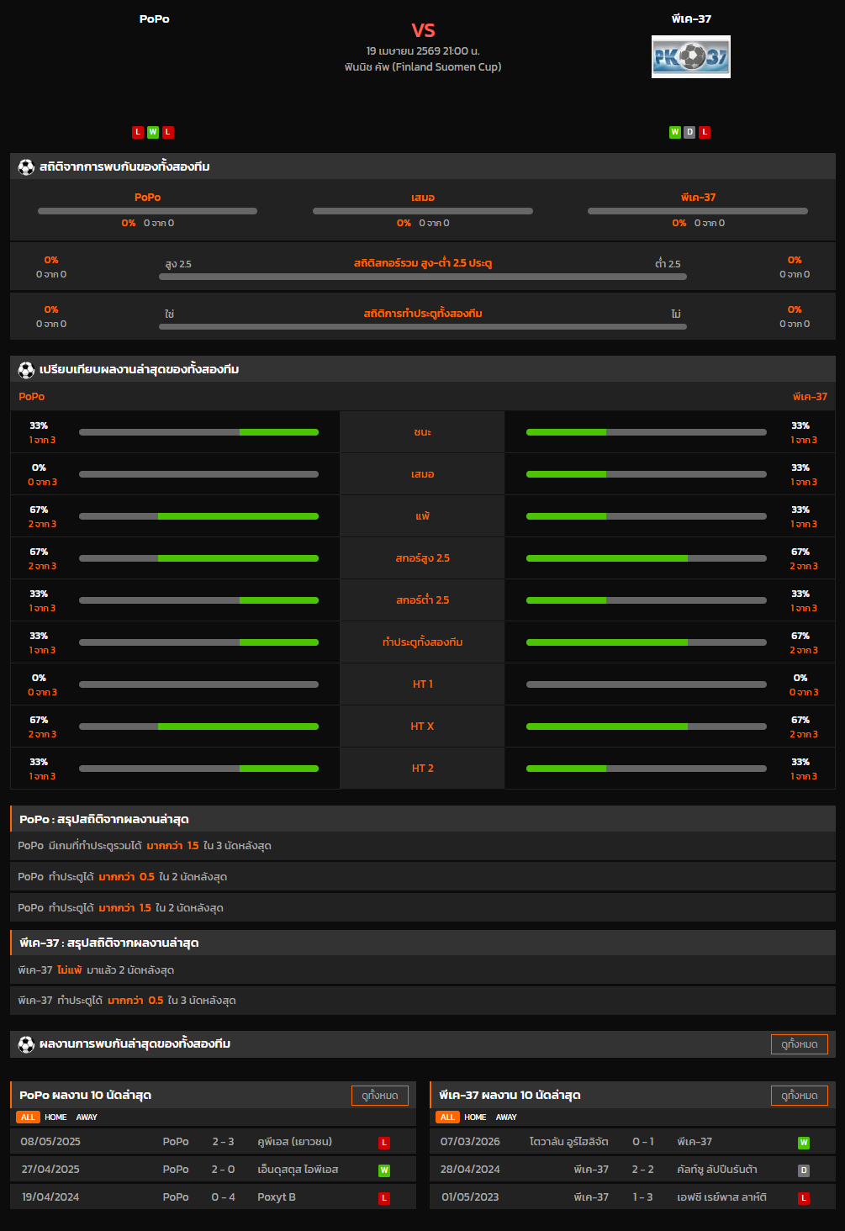Select the HOME tab in PoPo's last matches
The width and height of the screenshot is (845, 1231).
pyautogui.click(x=55, y=1117)
